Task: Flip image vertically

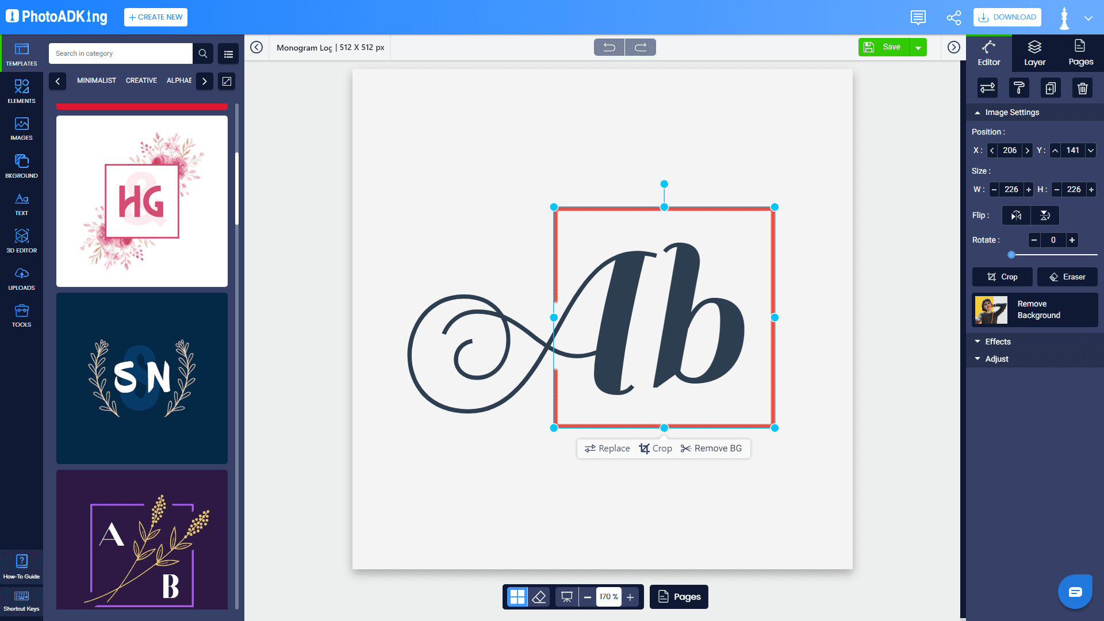Action: 1045,215
